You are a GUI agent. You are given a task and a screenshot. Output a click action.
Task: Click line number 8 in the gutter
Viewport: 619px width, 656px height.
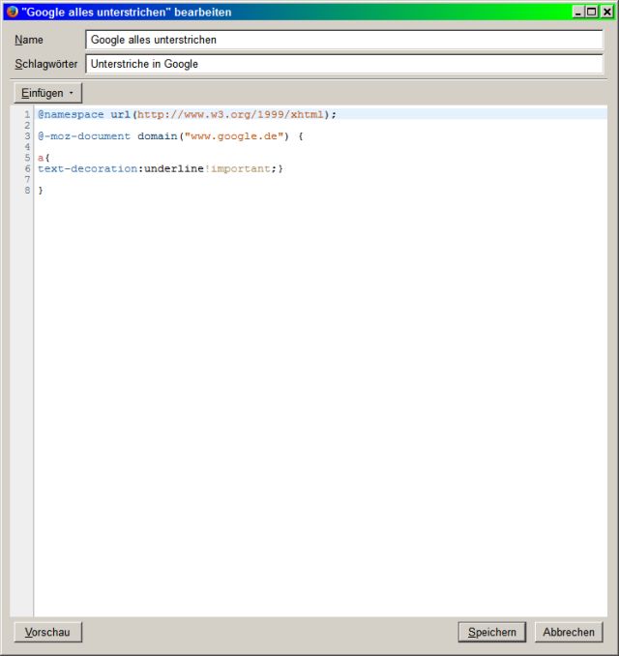28,191
